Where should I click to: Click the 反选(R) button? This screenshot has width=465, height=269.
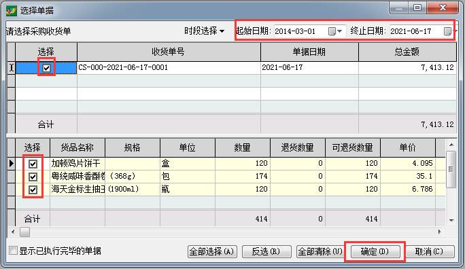266,252
